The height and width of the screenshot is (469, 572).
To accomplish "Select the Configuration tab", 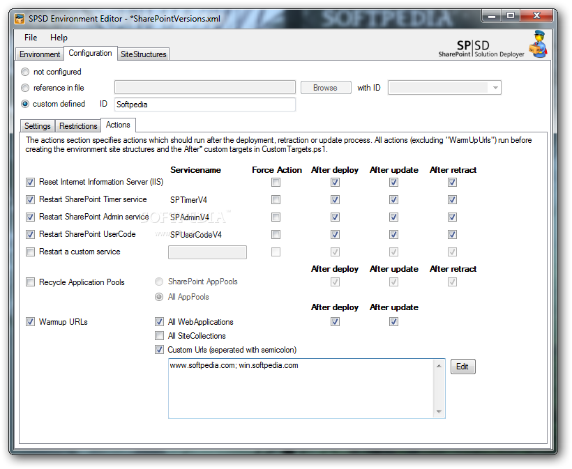I will [91, 53].
